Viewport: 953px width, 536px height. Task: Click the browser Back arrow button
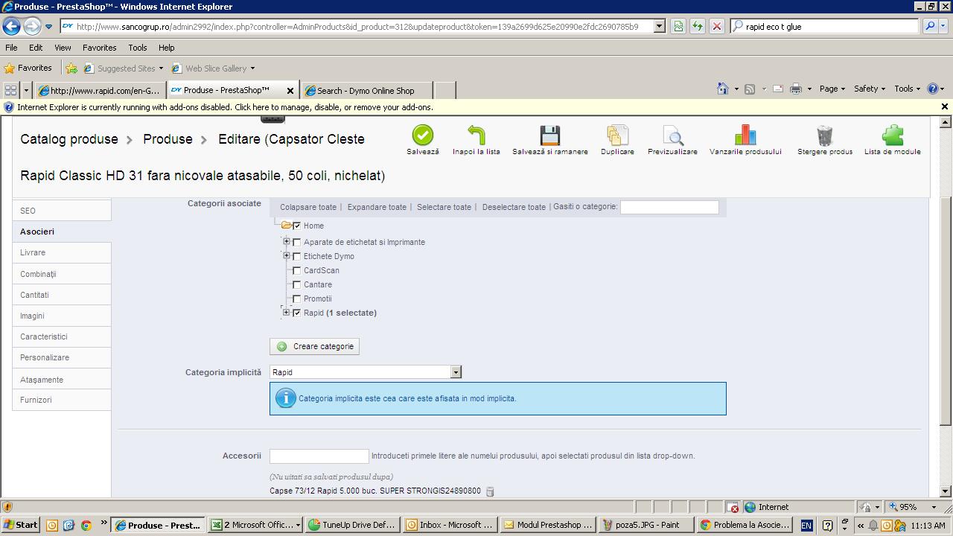coord(11,27)
